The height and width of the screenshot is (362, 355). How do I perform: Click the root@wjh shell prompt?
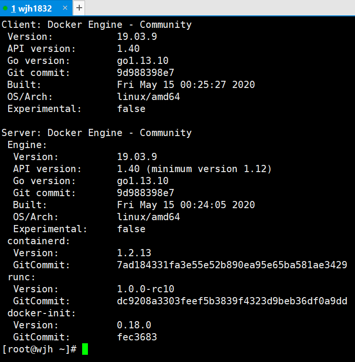click(x=39, y=350)
